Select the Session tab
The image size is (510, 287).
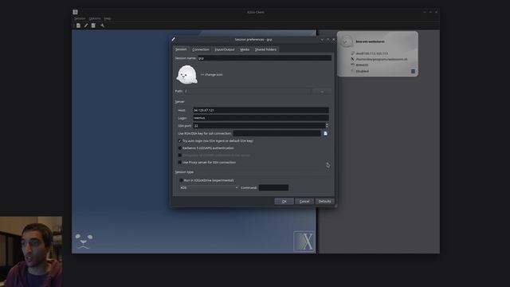(181, 49)
